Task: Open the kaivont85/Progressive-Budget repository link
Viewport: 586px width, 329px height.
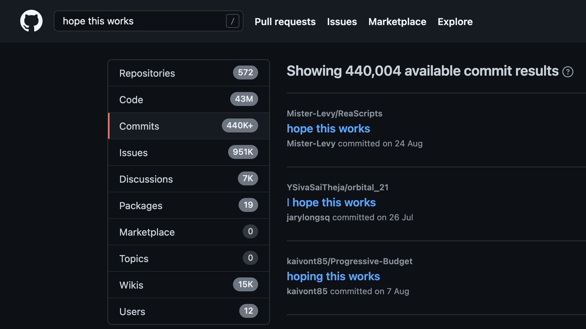Action: [350, 261]
